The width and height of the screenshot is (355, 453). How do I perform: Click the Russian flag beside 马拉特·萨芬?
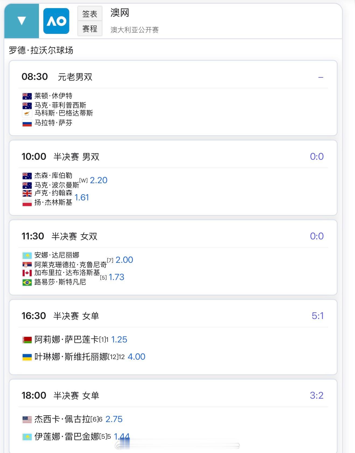(27, 123)
